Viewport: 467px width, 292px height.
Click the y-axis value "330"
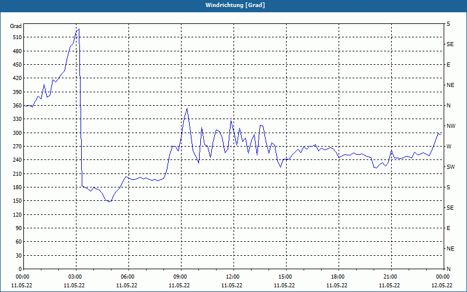[x=18, y=119]
